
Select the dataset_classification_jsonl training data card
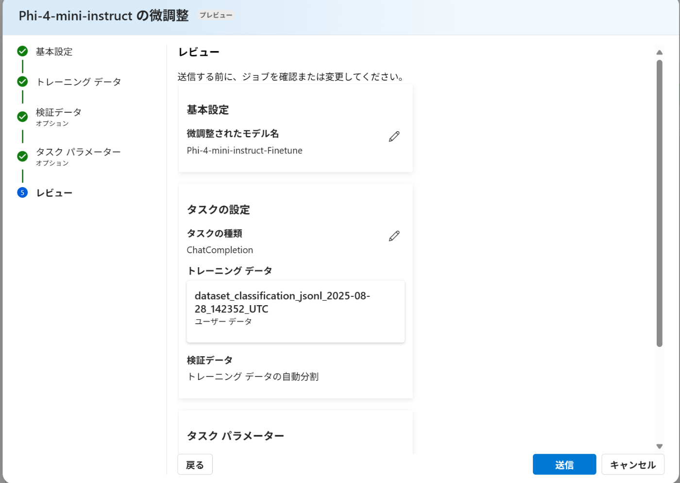tap(295, 311)
